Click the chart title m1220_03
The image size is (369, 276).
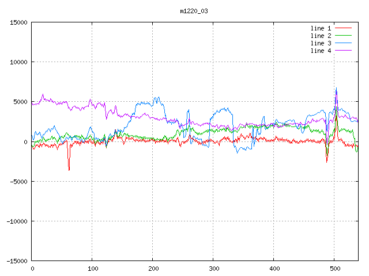click(x=194, y=11)
